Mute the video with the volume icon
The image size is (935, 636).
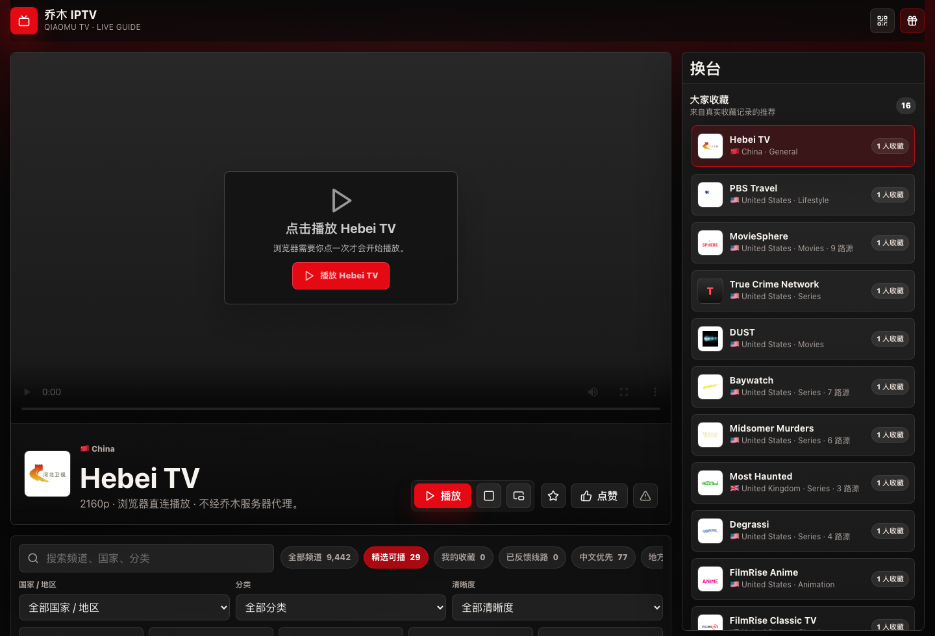[593, 392]
